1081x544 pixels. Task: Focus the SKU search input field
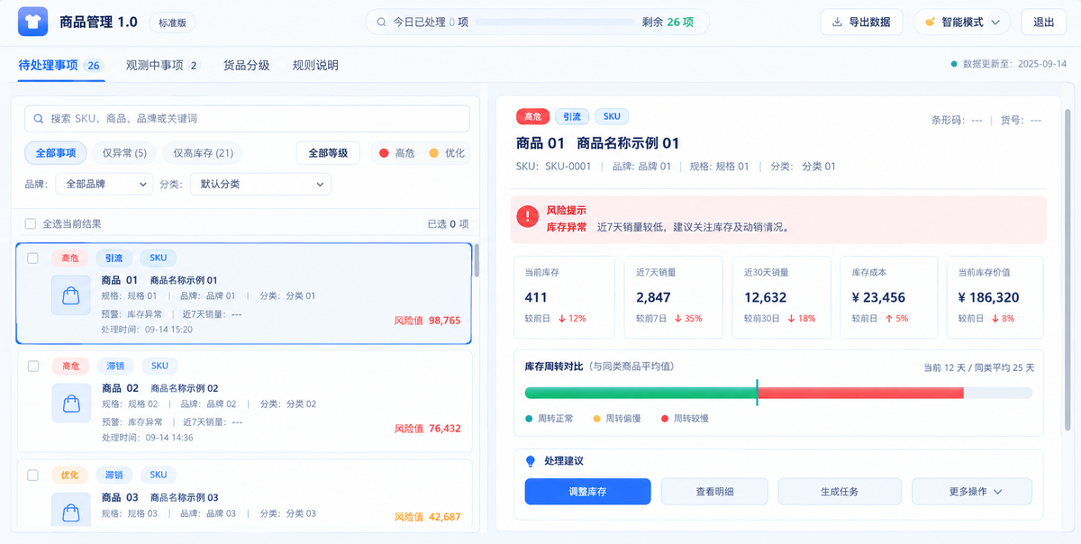247,119
